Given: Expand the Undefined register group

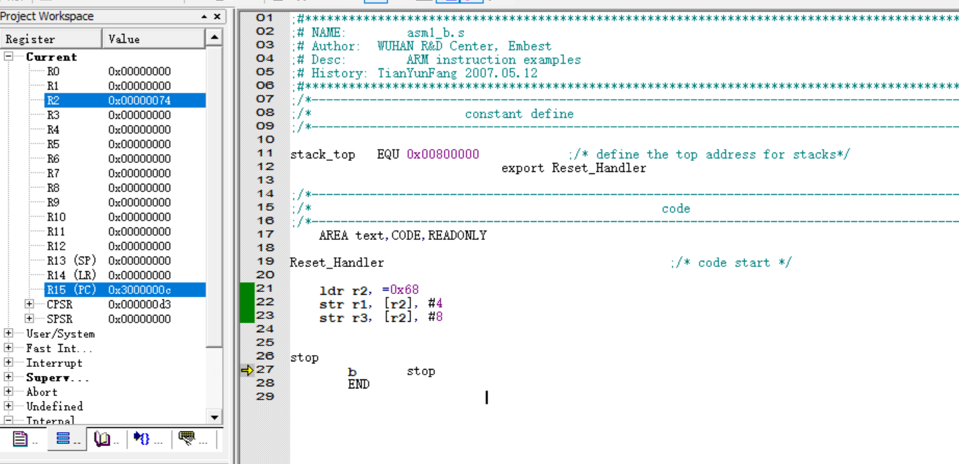Looking at the screenshot, I should point(8,406).
